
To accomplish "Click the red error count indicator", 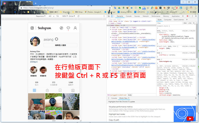I will [x=188, y=16].
